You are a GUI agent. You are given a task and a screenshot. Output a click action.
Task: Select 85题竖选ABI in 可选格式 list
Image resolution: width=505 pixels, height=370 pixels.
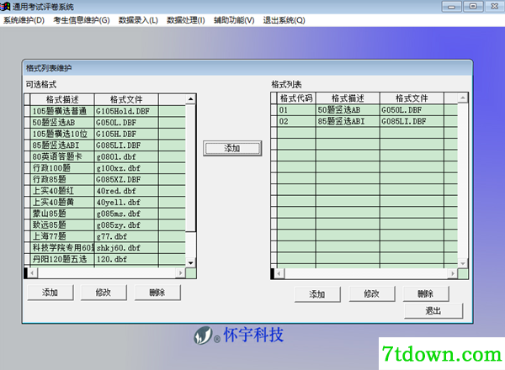pyautogui.click(x=62, y=145)
